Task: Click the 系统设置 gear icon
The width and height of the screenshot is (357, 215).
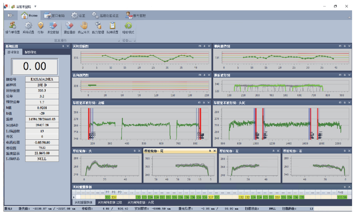Action: click(x=28, y=26)
